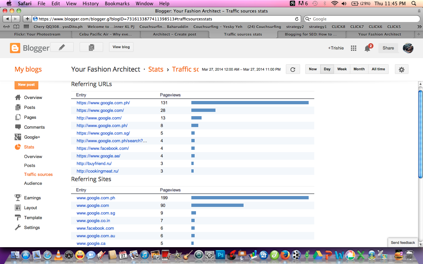Click the Overview house icon
Viewport: 423px width, 264px height.
coord(18,97)
